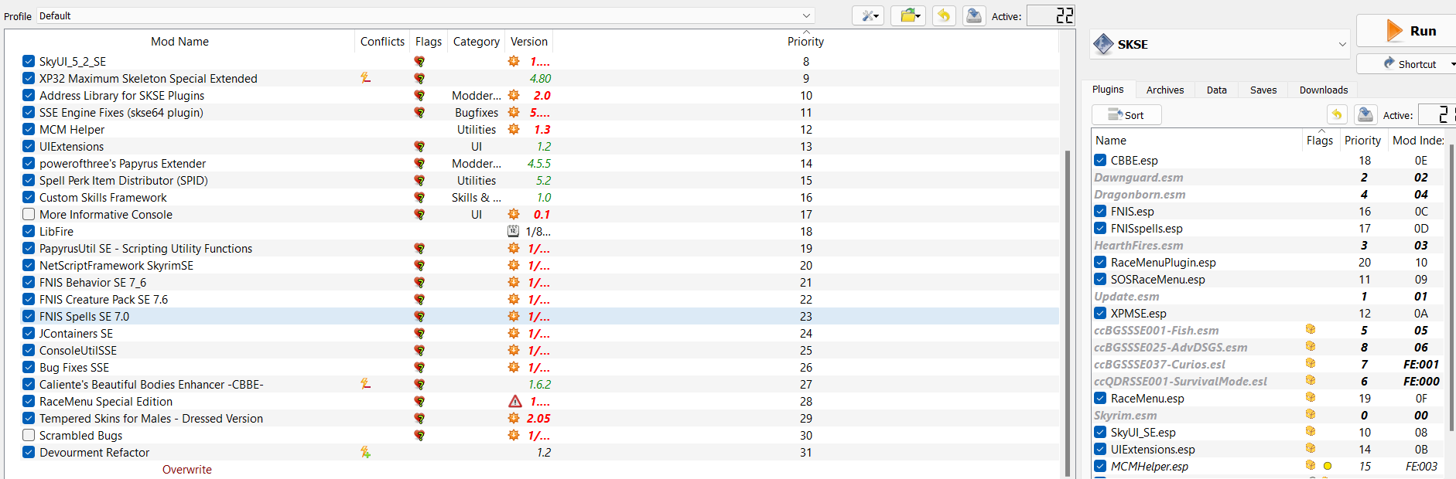
Task: Select the Address Library for SKSE Plugins row
Action: coord(533,95)
